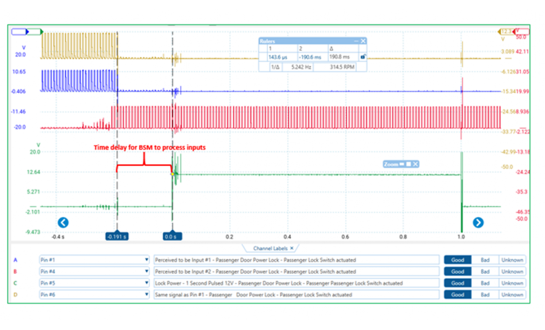Mark channel C as Bad
Screen dimensions: 545x330
(485, 283)
